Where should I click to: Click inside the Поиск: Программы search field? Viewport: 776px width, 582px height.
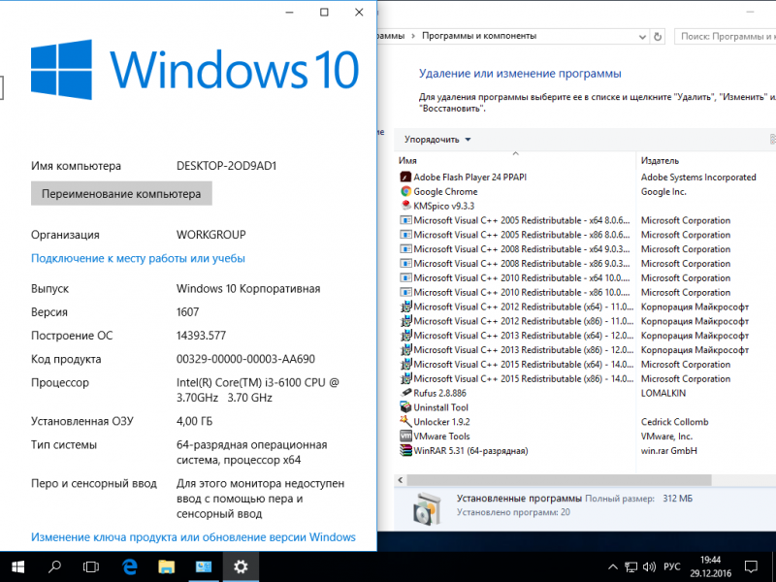725,36
